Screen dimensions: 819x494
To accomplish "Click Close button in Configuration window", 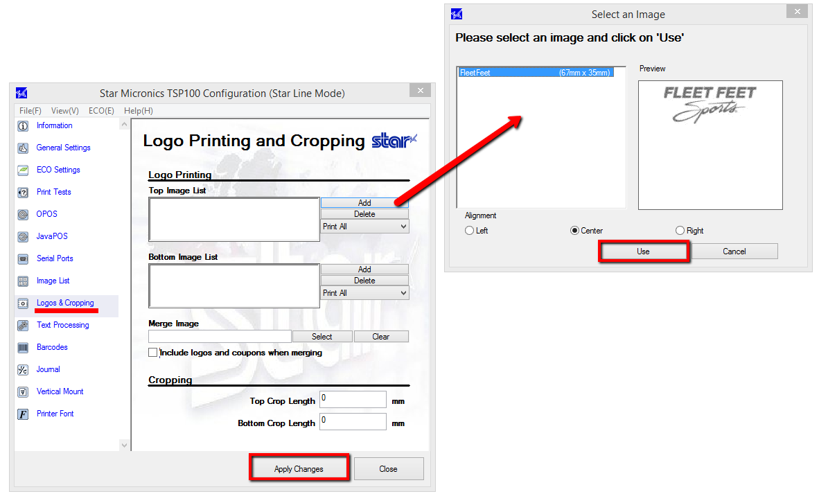I will click(388, 469).
